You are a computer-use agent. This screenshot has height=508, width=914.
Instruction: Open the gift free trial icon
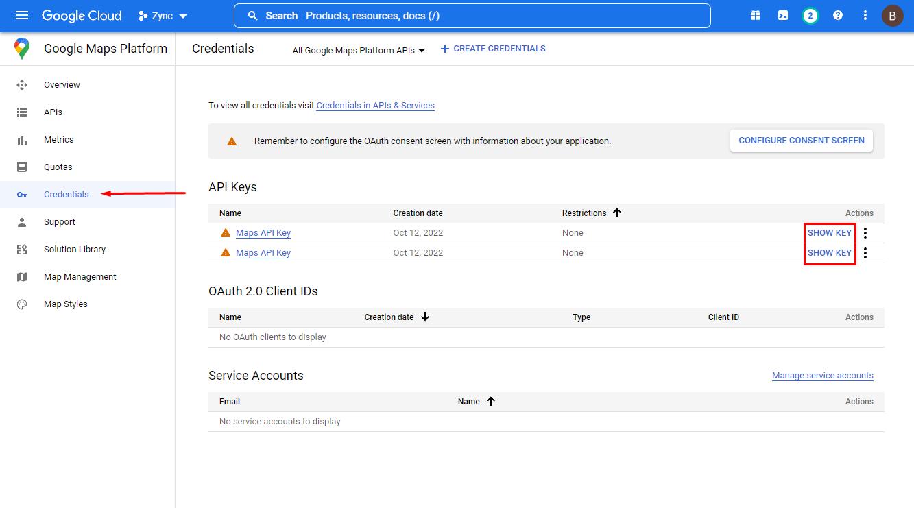(756, 15)
